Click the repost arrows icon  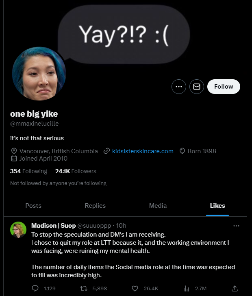point(84,288)
